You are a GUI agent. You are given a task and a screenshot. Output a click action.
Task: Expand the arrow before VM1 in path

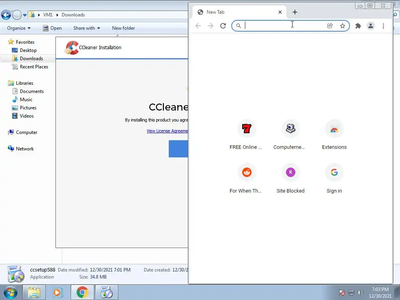[39, 15]
